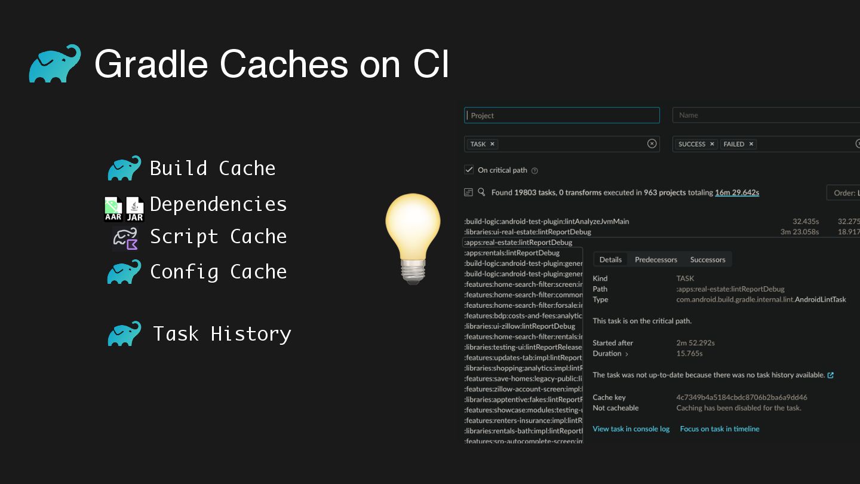860x484 pixels.
Task: Switch to the Predecessors tab
Action: (656, 259)
